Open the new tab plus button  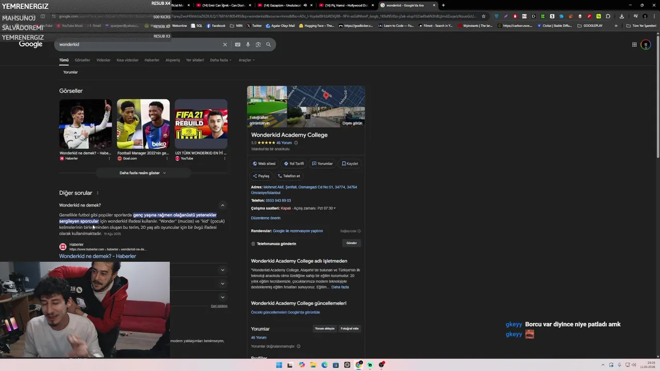point(443,5)
